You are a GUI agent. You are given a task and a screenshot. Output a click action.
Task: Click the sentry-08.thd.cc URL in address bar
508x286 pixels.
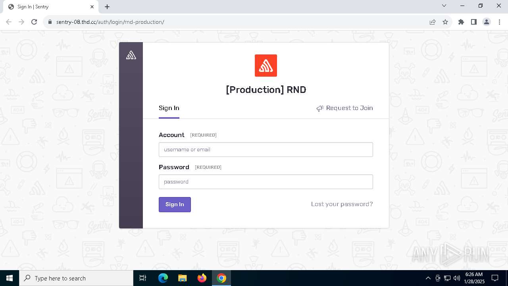pos(110,22)
